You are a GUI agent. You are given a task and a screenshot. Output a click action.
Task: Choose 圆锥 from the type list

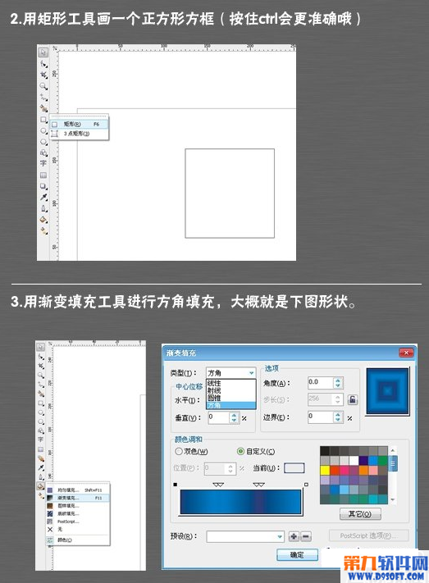pos(231,398)
